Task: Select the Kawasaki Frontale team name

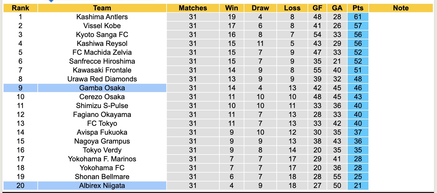Action: 102,70
